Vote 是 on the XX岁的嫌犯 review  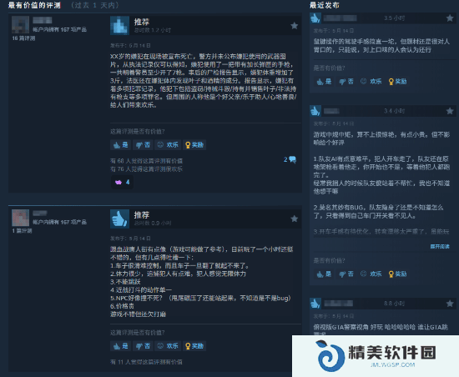(x=121, y=145)
